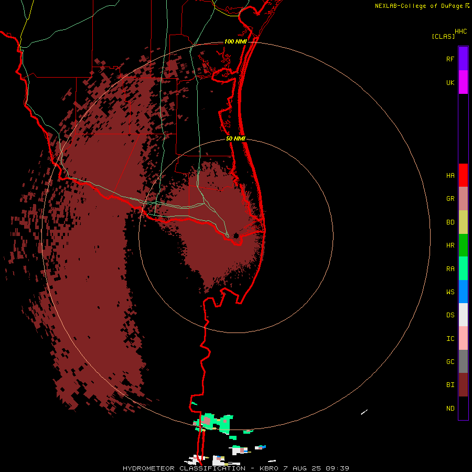The width and height of the screenshot is (472, 472).
Task: Click the 50 NMI range ring label
Action: tap(235, 139)
